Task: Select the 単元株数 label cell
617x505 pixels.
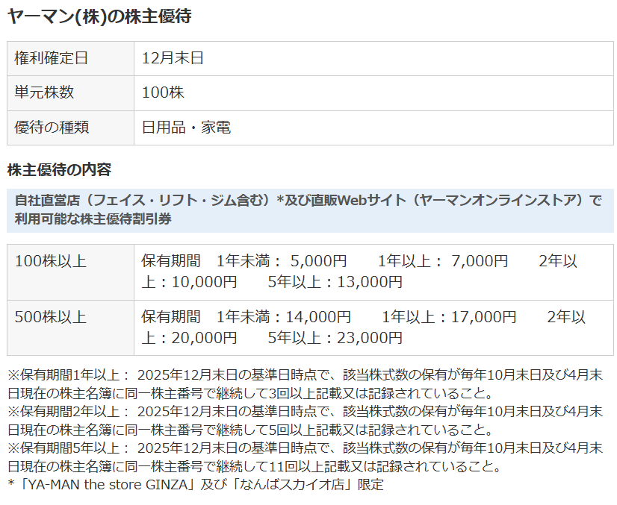Action: [x=44, y=92]
